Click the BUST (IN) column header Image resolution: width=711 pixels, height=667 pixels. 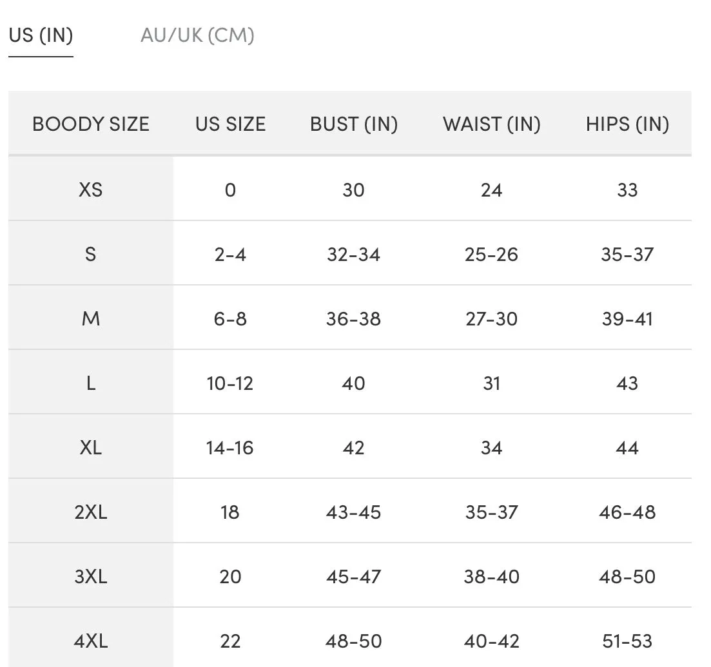[354, 124]
